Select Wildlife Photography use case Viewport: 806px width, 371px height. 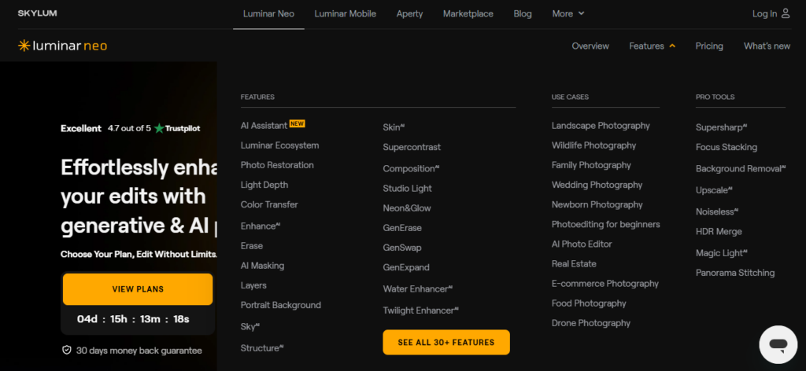593,145
